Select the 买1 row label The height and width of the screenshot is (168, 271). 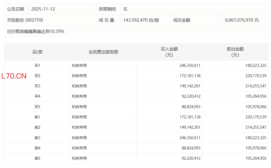coord(37,66)
